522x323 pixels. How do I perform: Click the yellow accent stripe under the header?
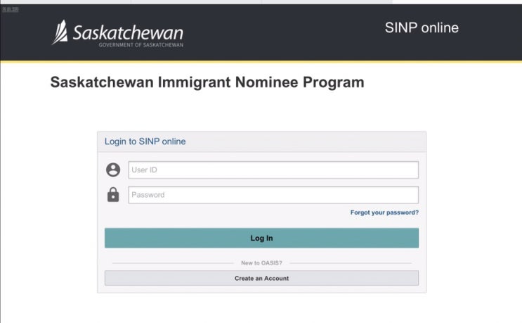click(x=261, y=62)
